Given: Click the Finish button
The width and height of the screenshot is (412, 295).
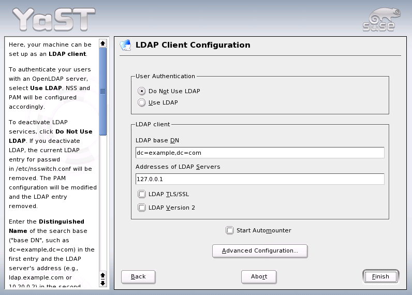Looking at the screenshot, I should 380,276.
